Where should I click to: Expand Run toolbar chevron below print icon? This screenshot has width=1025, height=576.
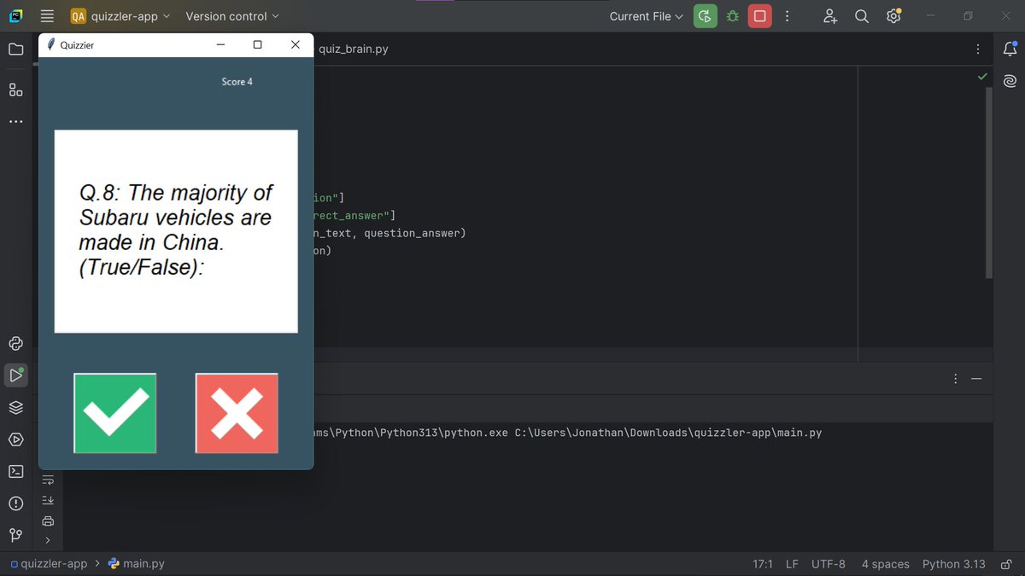(x=48, y=540)
